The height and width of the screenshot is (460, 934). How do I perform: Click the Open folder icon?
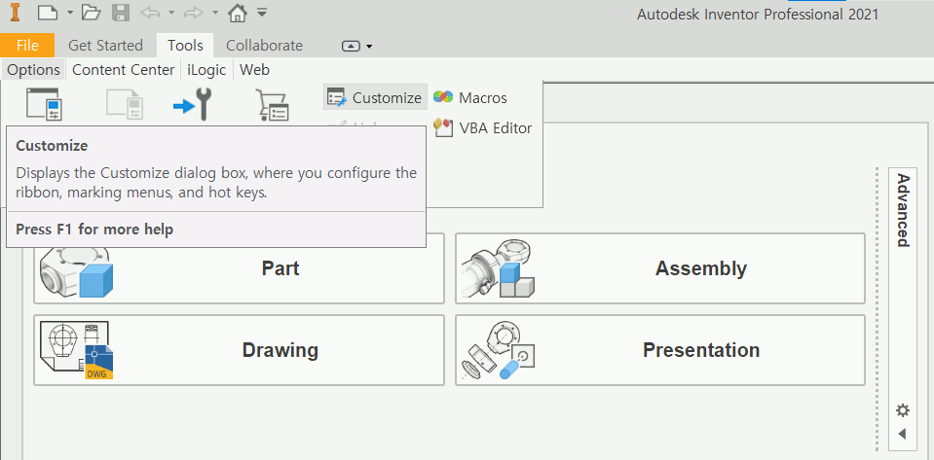pyautogui.click(x=91, y=14)
